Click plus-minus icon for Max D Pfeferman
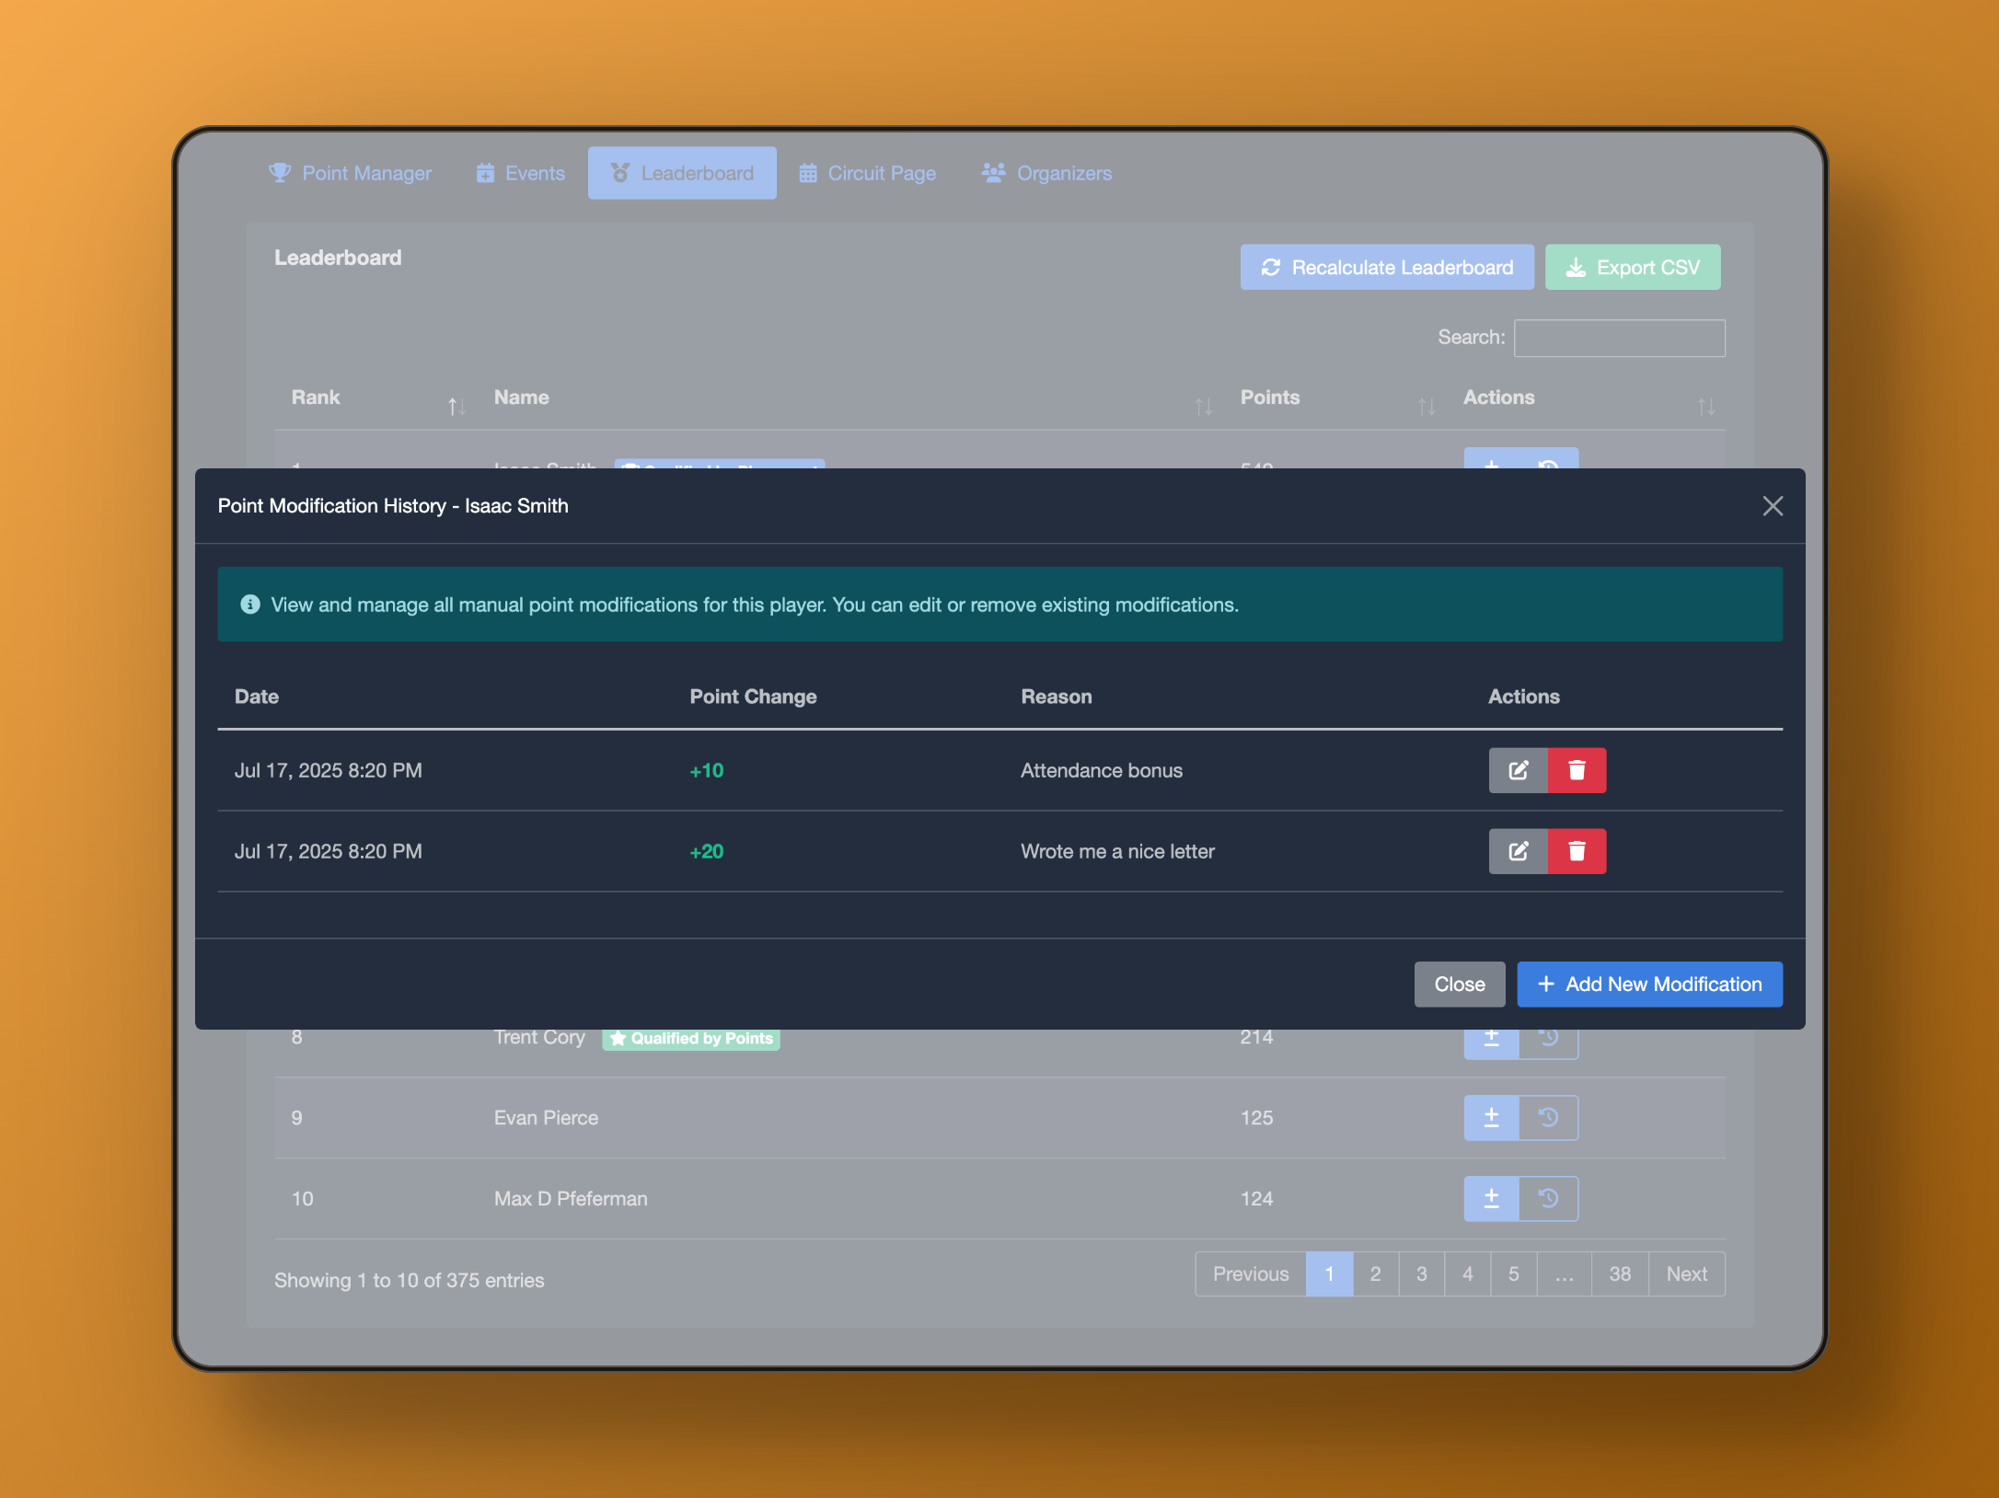The image size is (1999, 1498). point(1491,1199)
